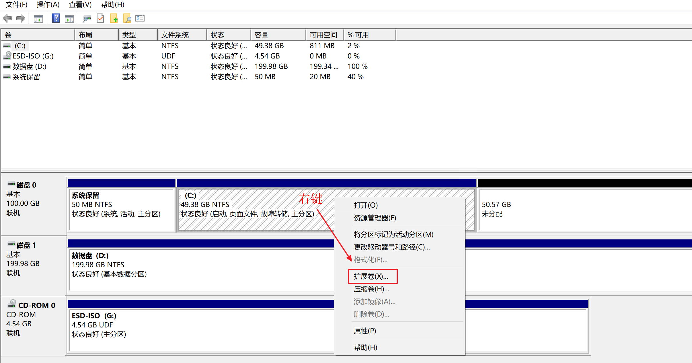Viewport: 692px width, 363px height.
Task: Click the folder with green up arrow icon
Action: point(114,19)
